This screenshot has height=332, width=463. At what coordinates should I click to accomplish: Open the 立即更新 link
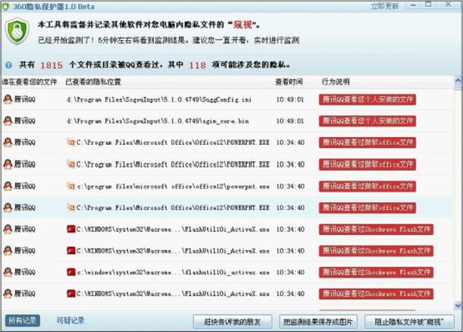click(x=384, y=6)
